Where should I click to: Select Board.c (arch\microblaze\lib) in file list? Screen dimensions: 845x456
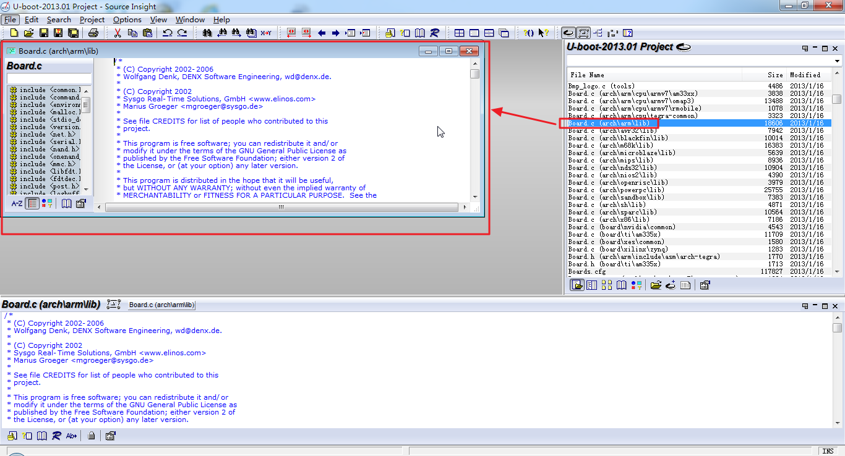(x=699, y=153)
